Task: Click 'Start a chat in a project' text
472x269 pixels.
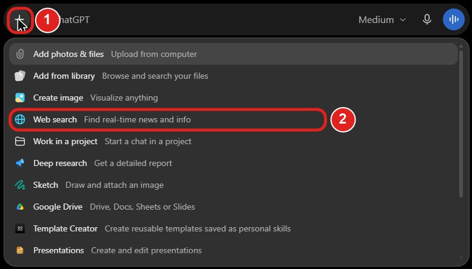Action: (x=148, y=141)
